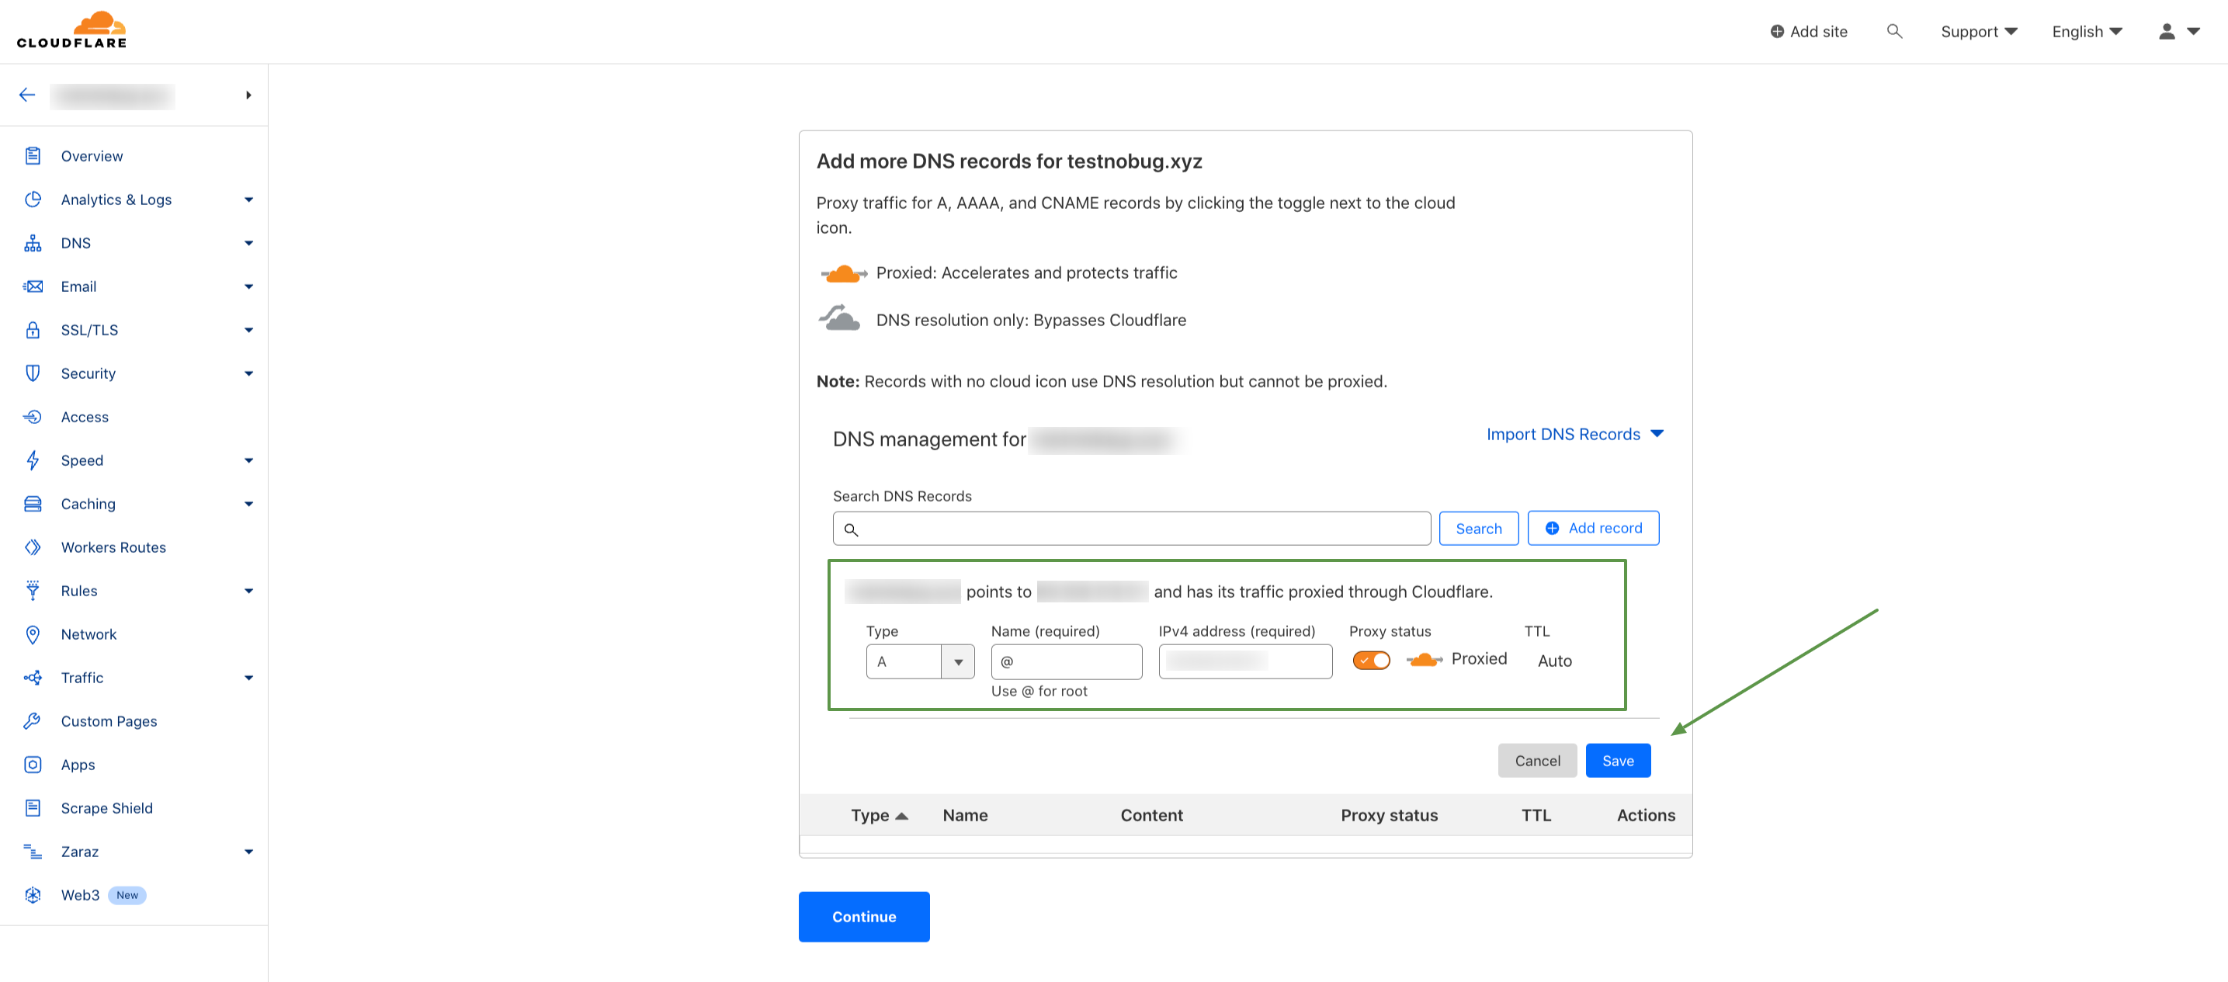The height and width of the screenshot is (982, 2228).
Task: Click the Web3 globe icon
Action: tap(33, 894)
